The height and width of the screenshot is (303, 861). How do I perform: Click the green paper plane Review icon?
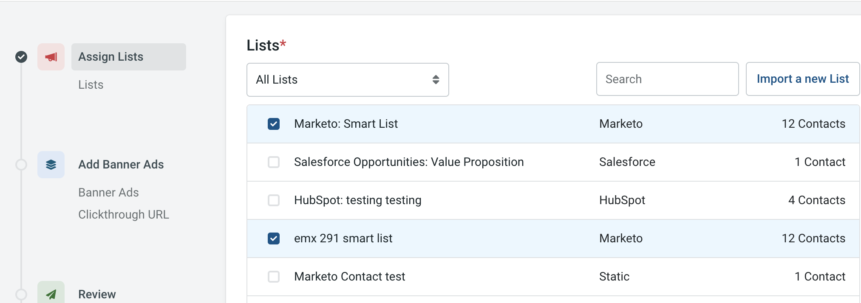(51, 293)
